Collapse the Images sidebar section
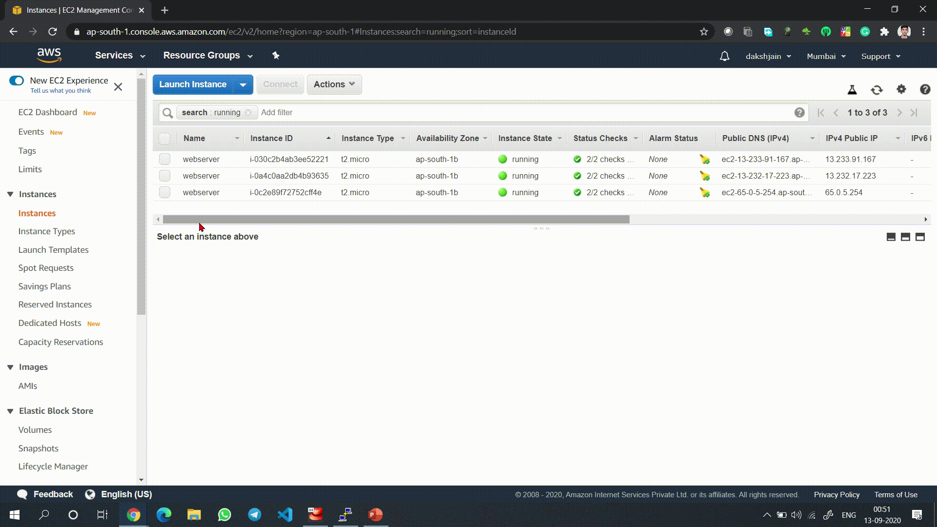The width and height of the screenshot is (937, 527). pos(10,367)
